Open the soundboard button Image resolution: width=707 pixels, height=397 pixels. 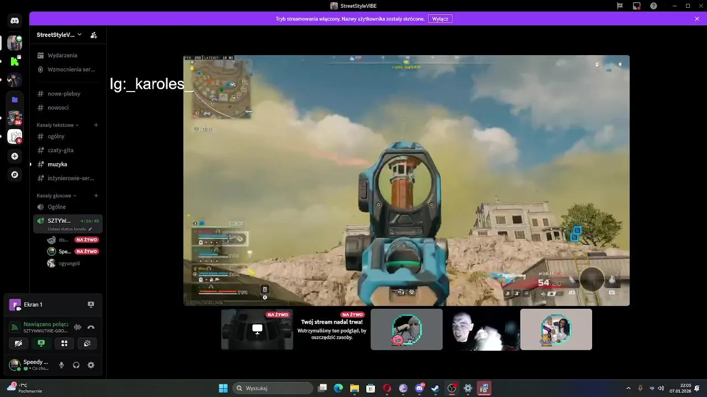87,344
